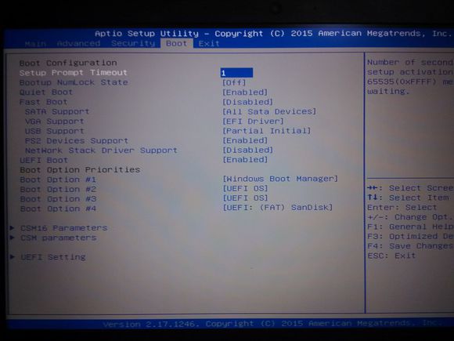454x341 pixels.
Task: Select the Bootup NumLock State label
Action: (74, 82)
